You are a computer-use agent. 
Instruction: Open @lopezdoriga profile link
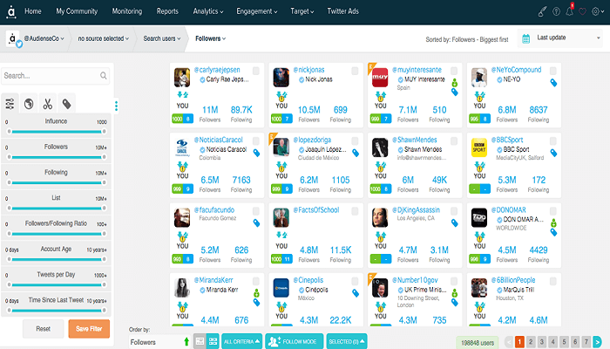click(x=312, y=140)
